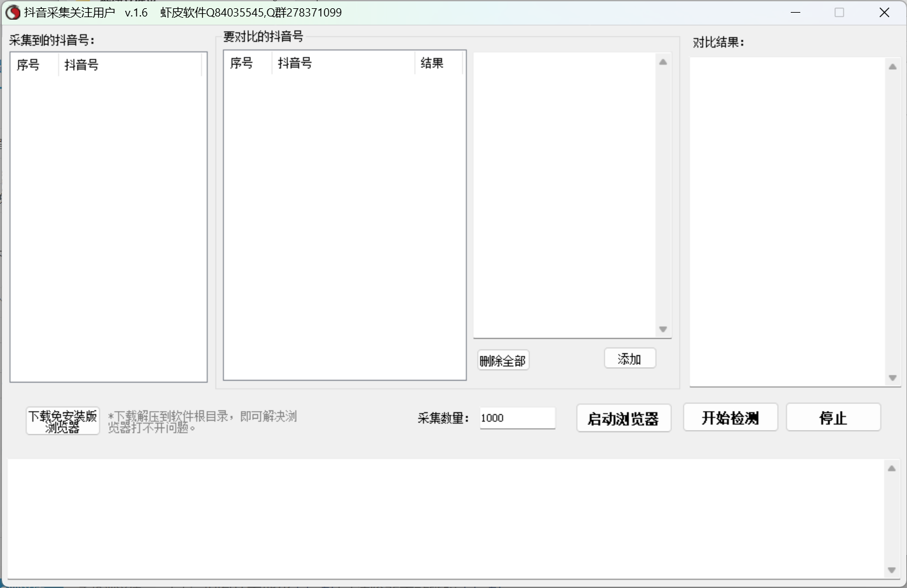Click the 结果 column header

coord(439,63)
